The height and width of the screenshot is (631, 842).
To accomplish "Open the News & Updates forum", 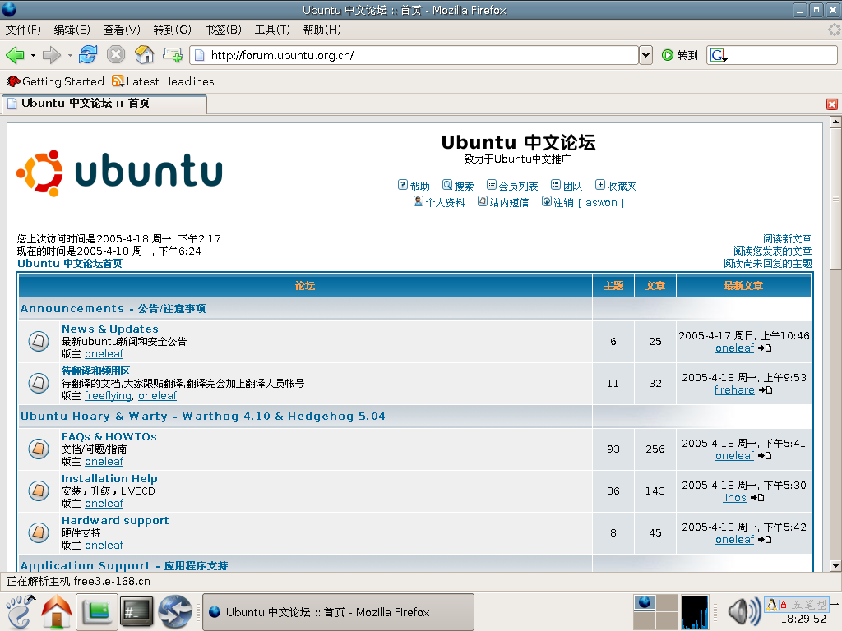I will click(x=110, y=329).
